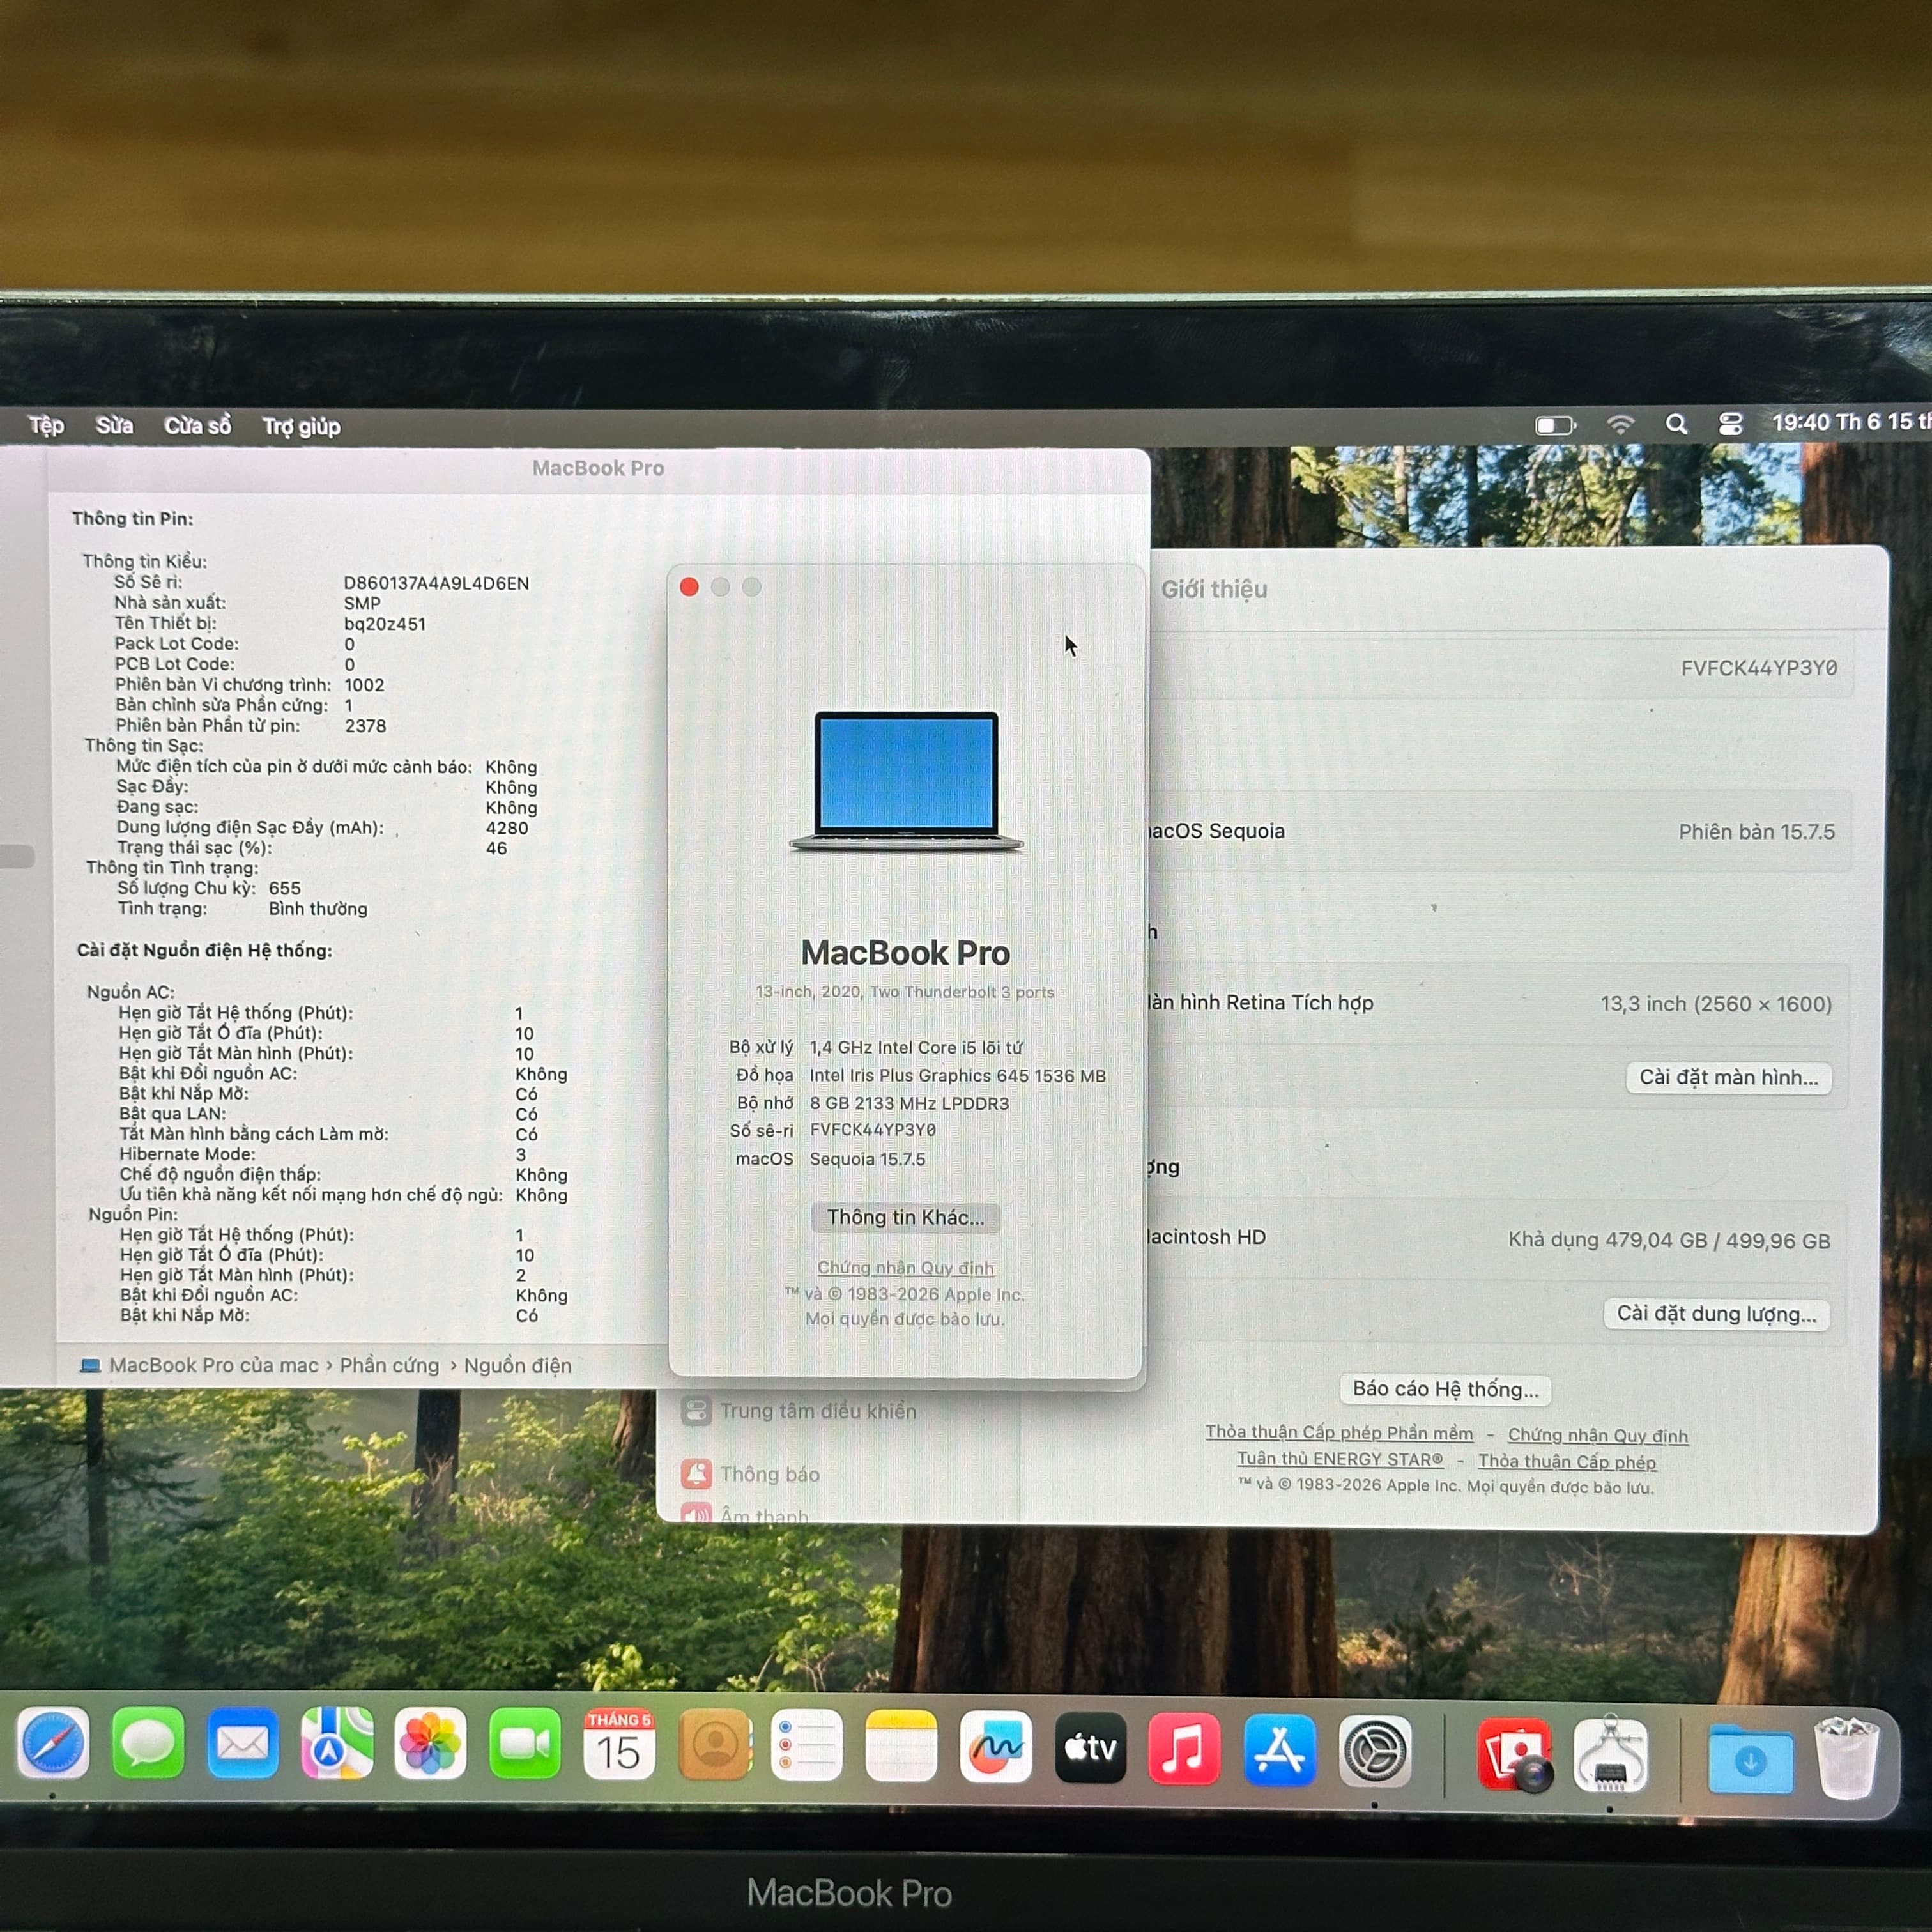The height and width of the screenshot is (1932, 1932).
Task: Click Cài đặt màn hình... button
Action: [1728, 1077]
